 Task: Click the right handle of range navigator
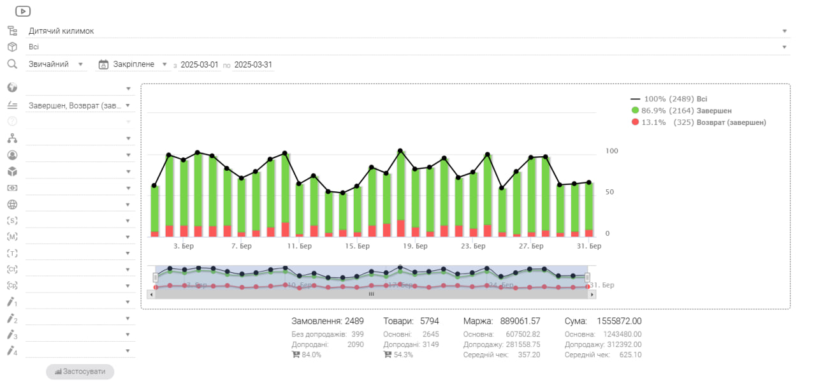(587, 277)
